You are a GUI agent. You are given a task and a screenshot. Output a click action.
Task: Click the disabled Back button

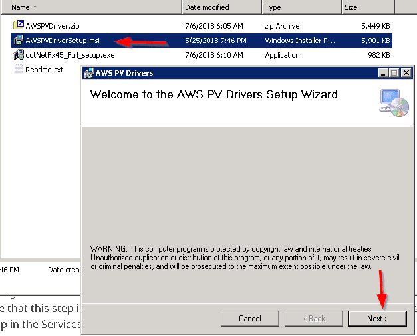point(314,319)
